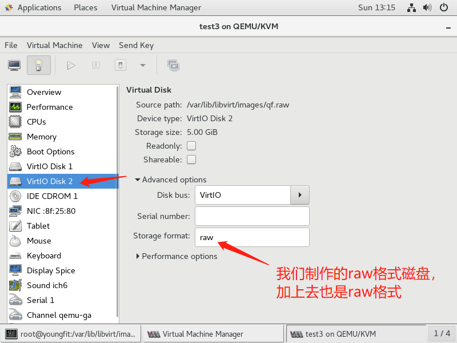The image size is (457, 343).
Task: Toggle the Shareable checkbox
Action: click(191, 159)
